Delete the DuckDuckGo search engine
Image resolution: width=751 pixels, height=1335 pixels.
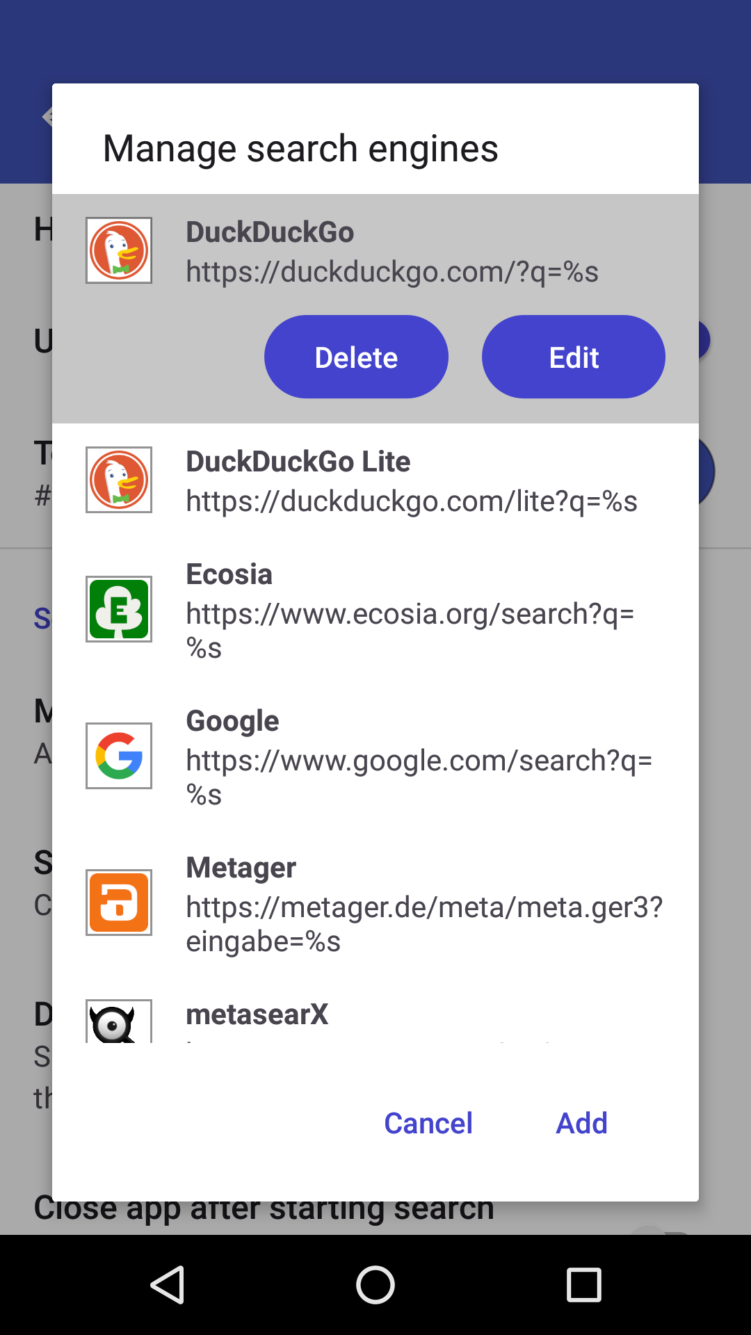(x=356, y=357)
